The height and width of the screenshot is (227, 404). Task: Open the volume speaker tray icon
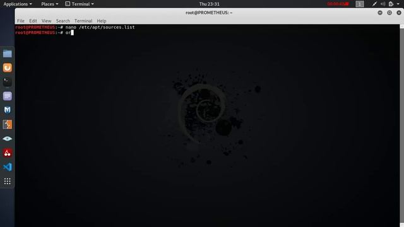(x=383, y=4)
